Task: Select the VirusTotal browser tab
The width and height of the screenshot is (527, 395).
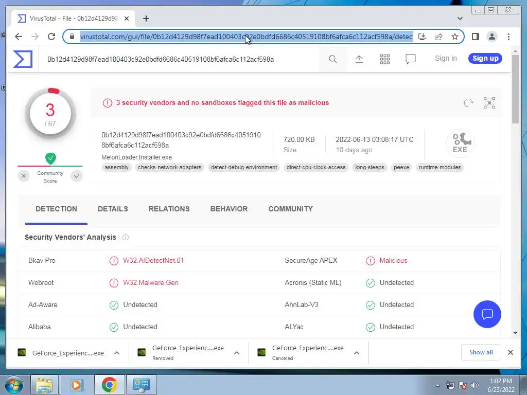Action: coord(73,19)
